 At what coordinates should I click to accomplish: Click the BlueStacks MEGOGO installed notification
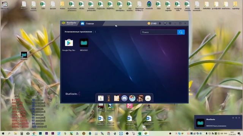(x=218, y=122)
